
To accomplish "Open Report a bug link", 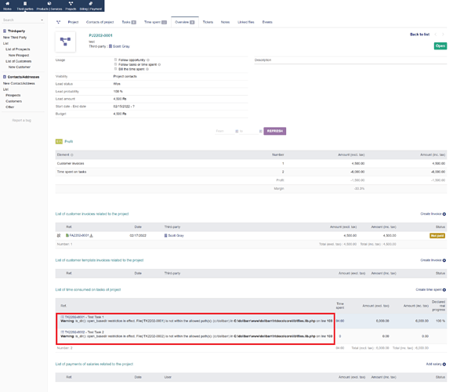I will tap(21, 120).
